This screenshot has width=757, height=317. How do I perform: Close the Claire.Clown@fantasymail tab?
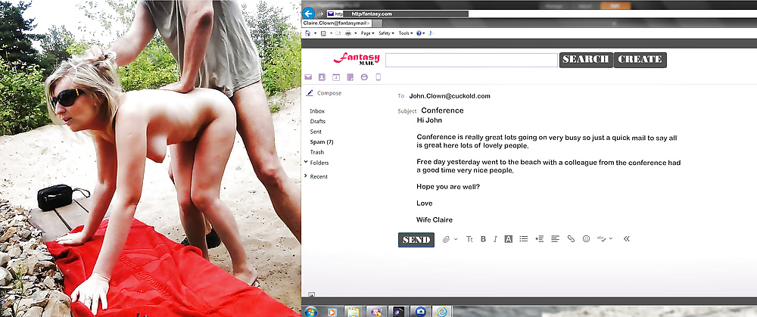(x=369, y=23)
